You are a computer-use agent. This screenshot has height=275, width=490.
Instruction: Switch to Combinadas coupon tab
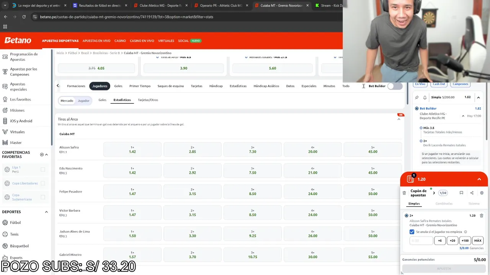[x=444, y=204]
